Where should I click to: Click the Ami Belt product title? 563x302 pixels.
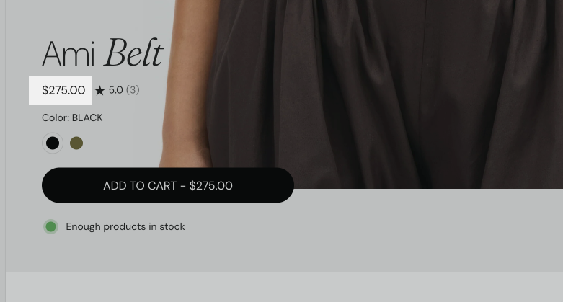tap(102, 53)
